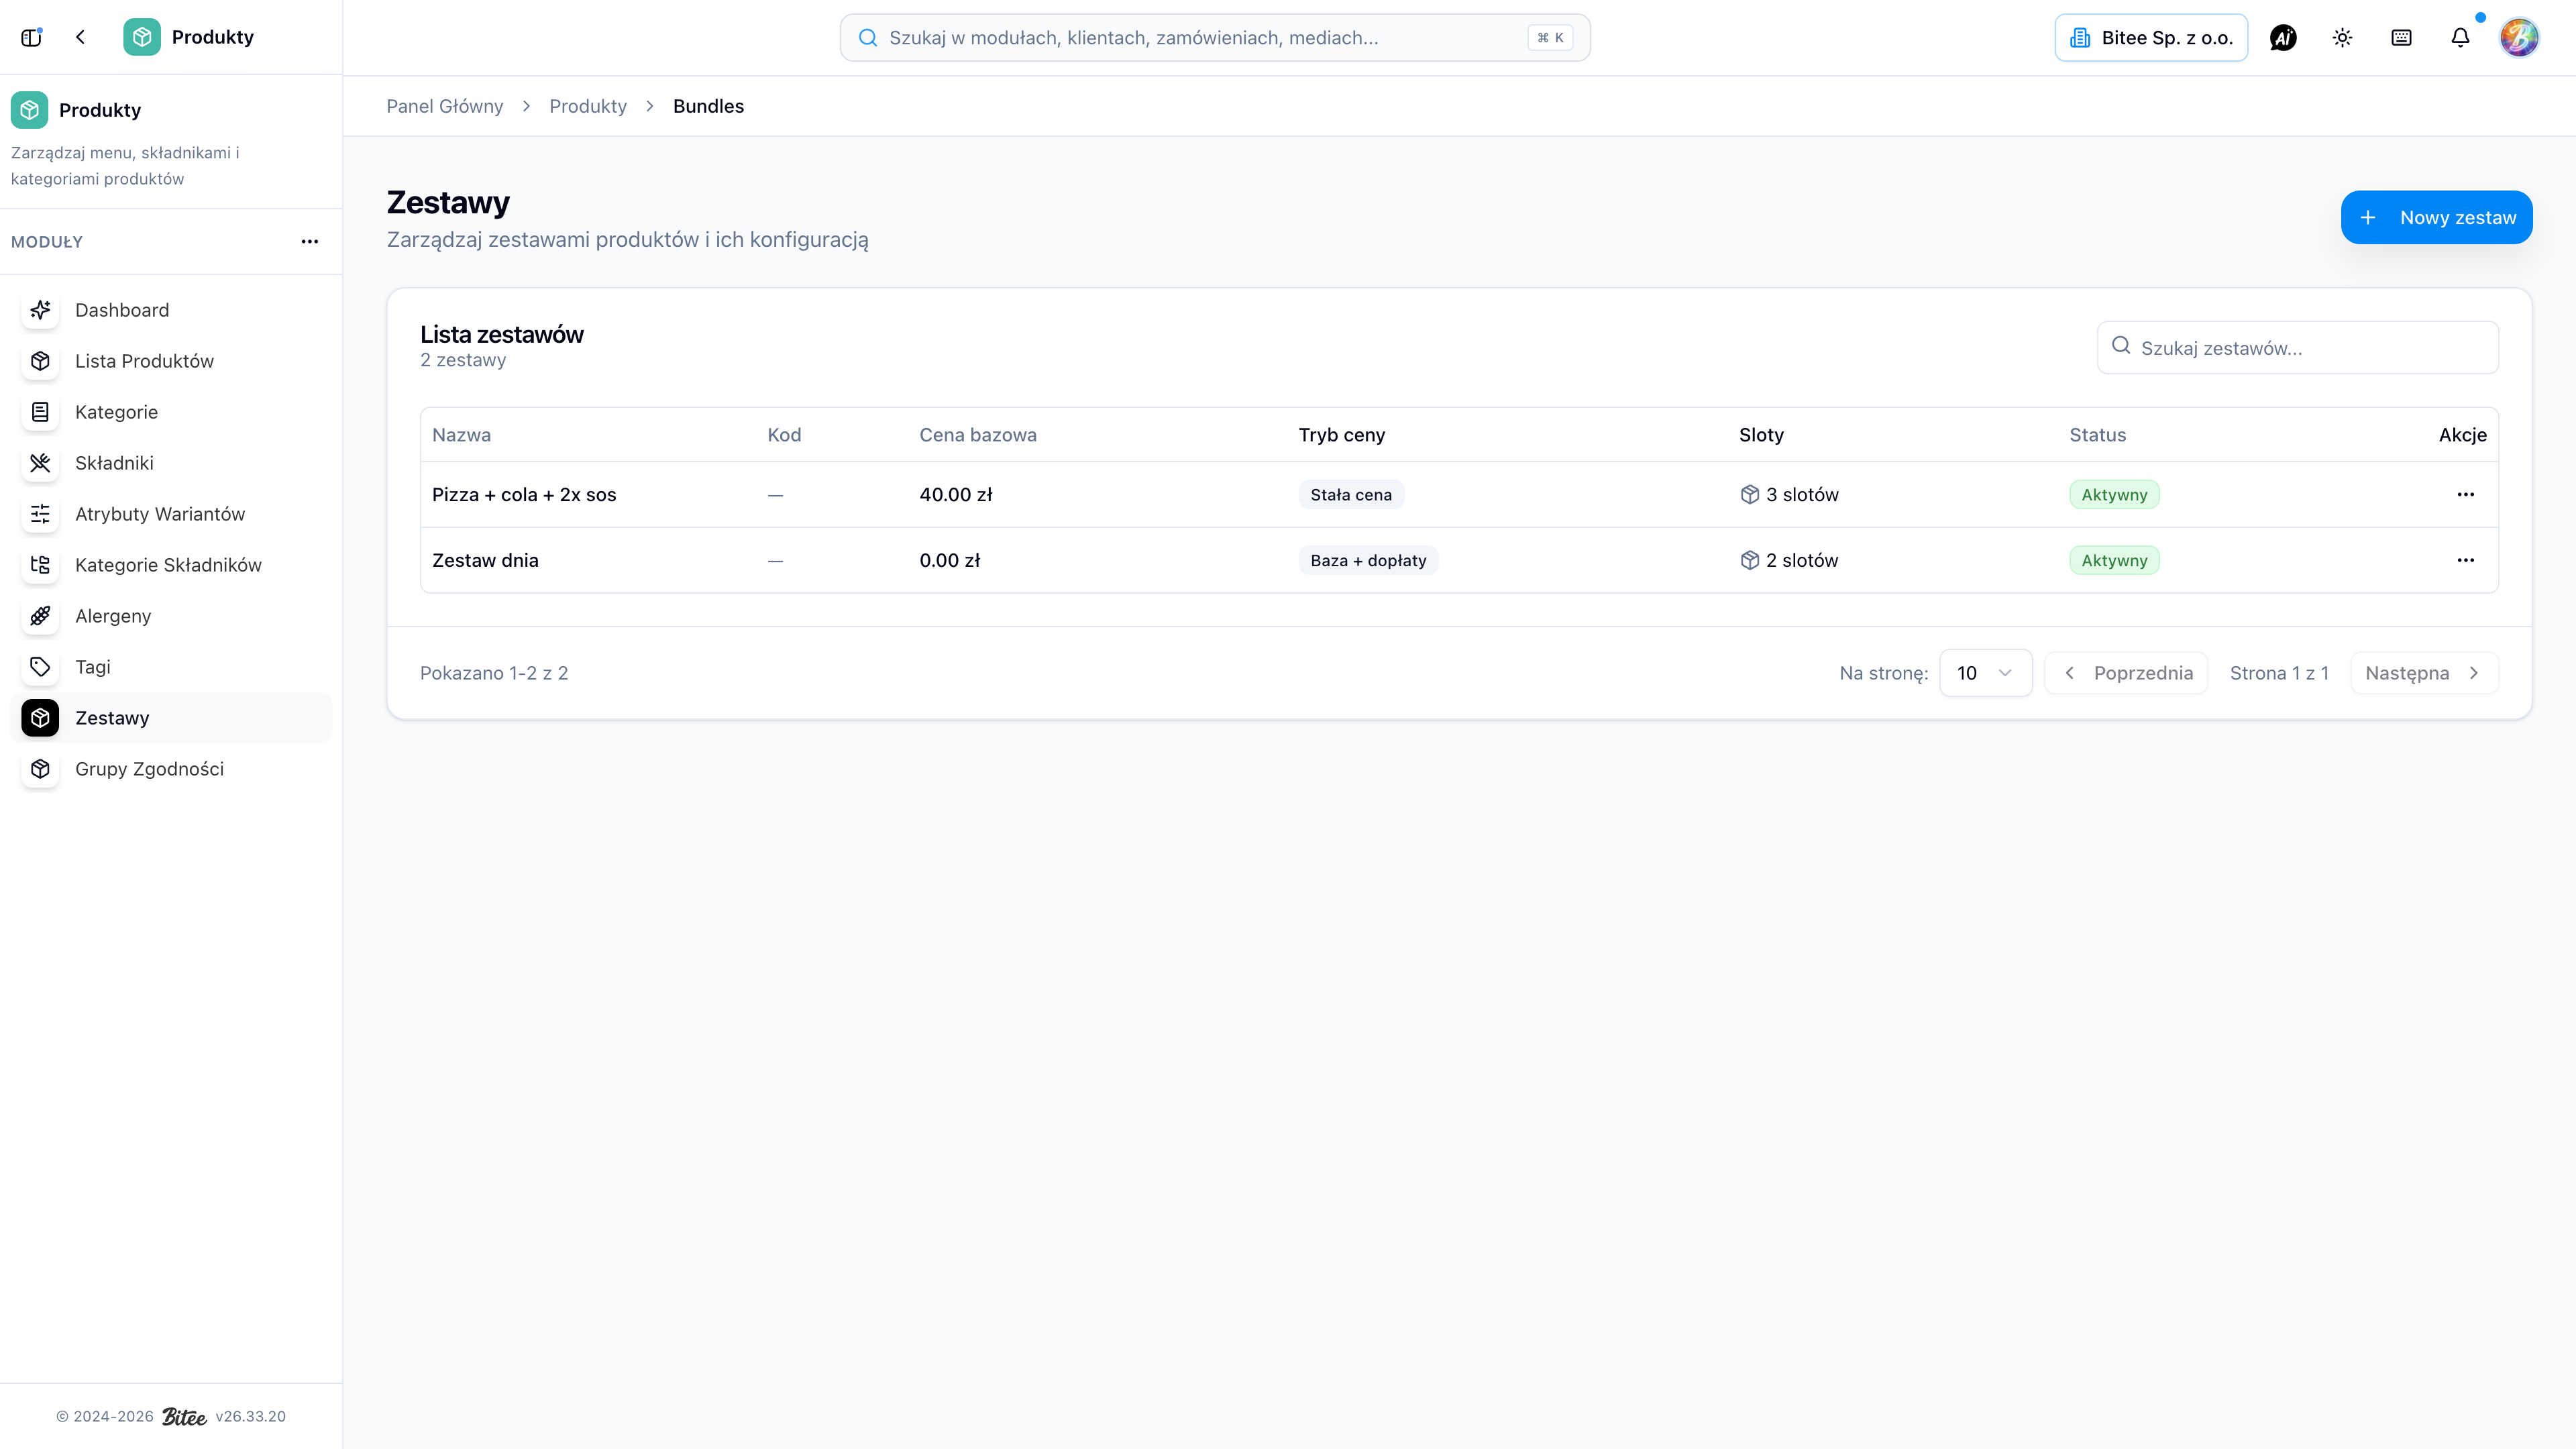Viewport: 2576px width, 1449px height.
Task: Click the Pizza + cola + 2x sos name
Action: (524, 494)
